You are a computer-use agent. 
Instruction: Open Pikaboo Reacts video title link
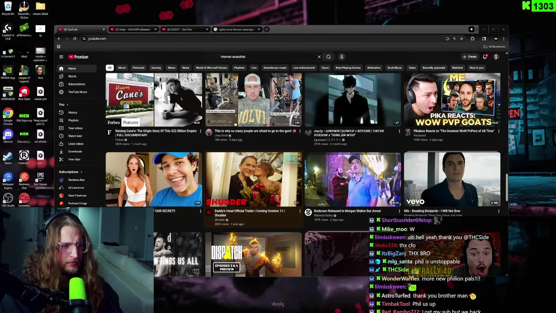click(x=453, y=131)
